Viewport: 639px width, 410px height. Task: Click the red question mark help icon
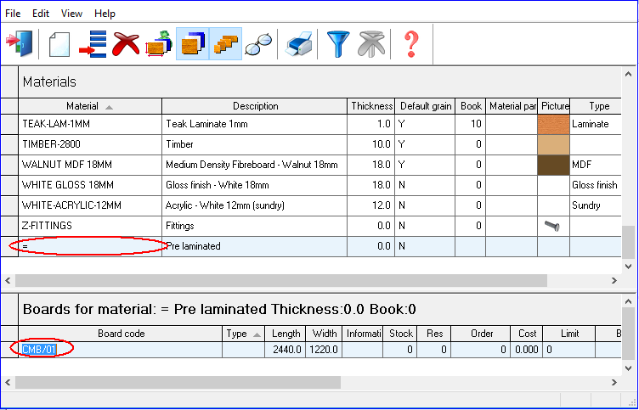[411, 43]
